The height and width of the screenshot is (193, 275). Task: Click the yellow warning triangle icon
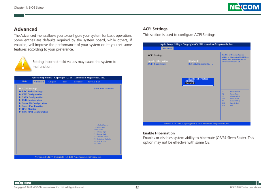(23, 64)
